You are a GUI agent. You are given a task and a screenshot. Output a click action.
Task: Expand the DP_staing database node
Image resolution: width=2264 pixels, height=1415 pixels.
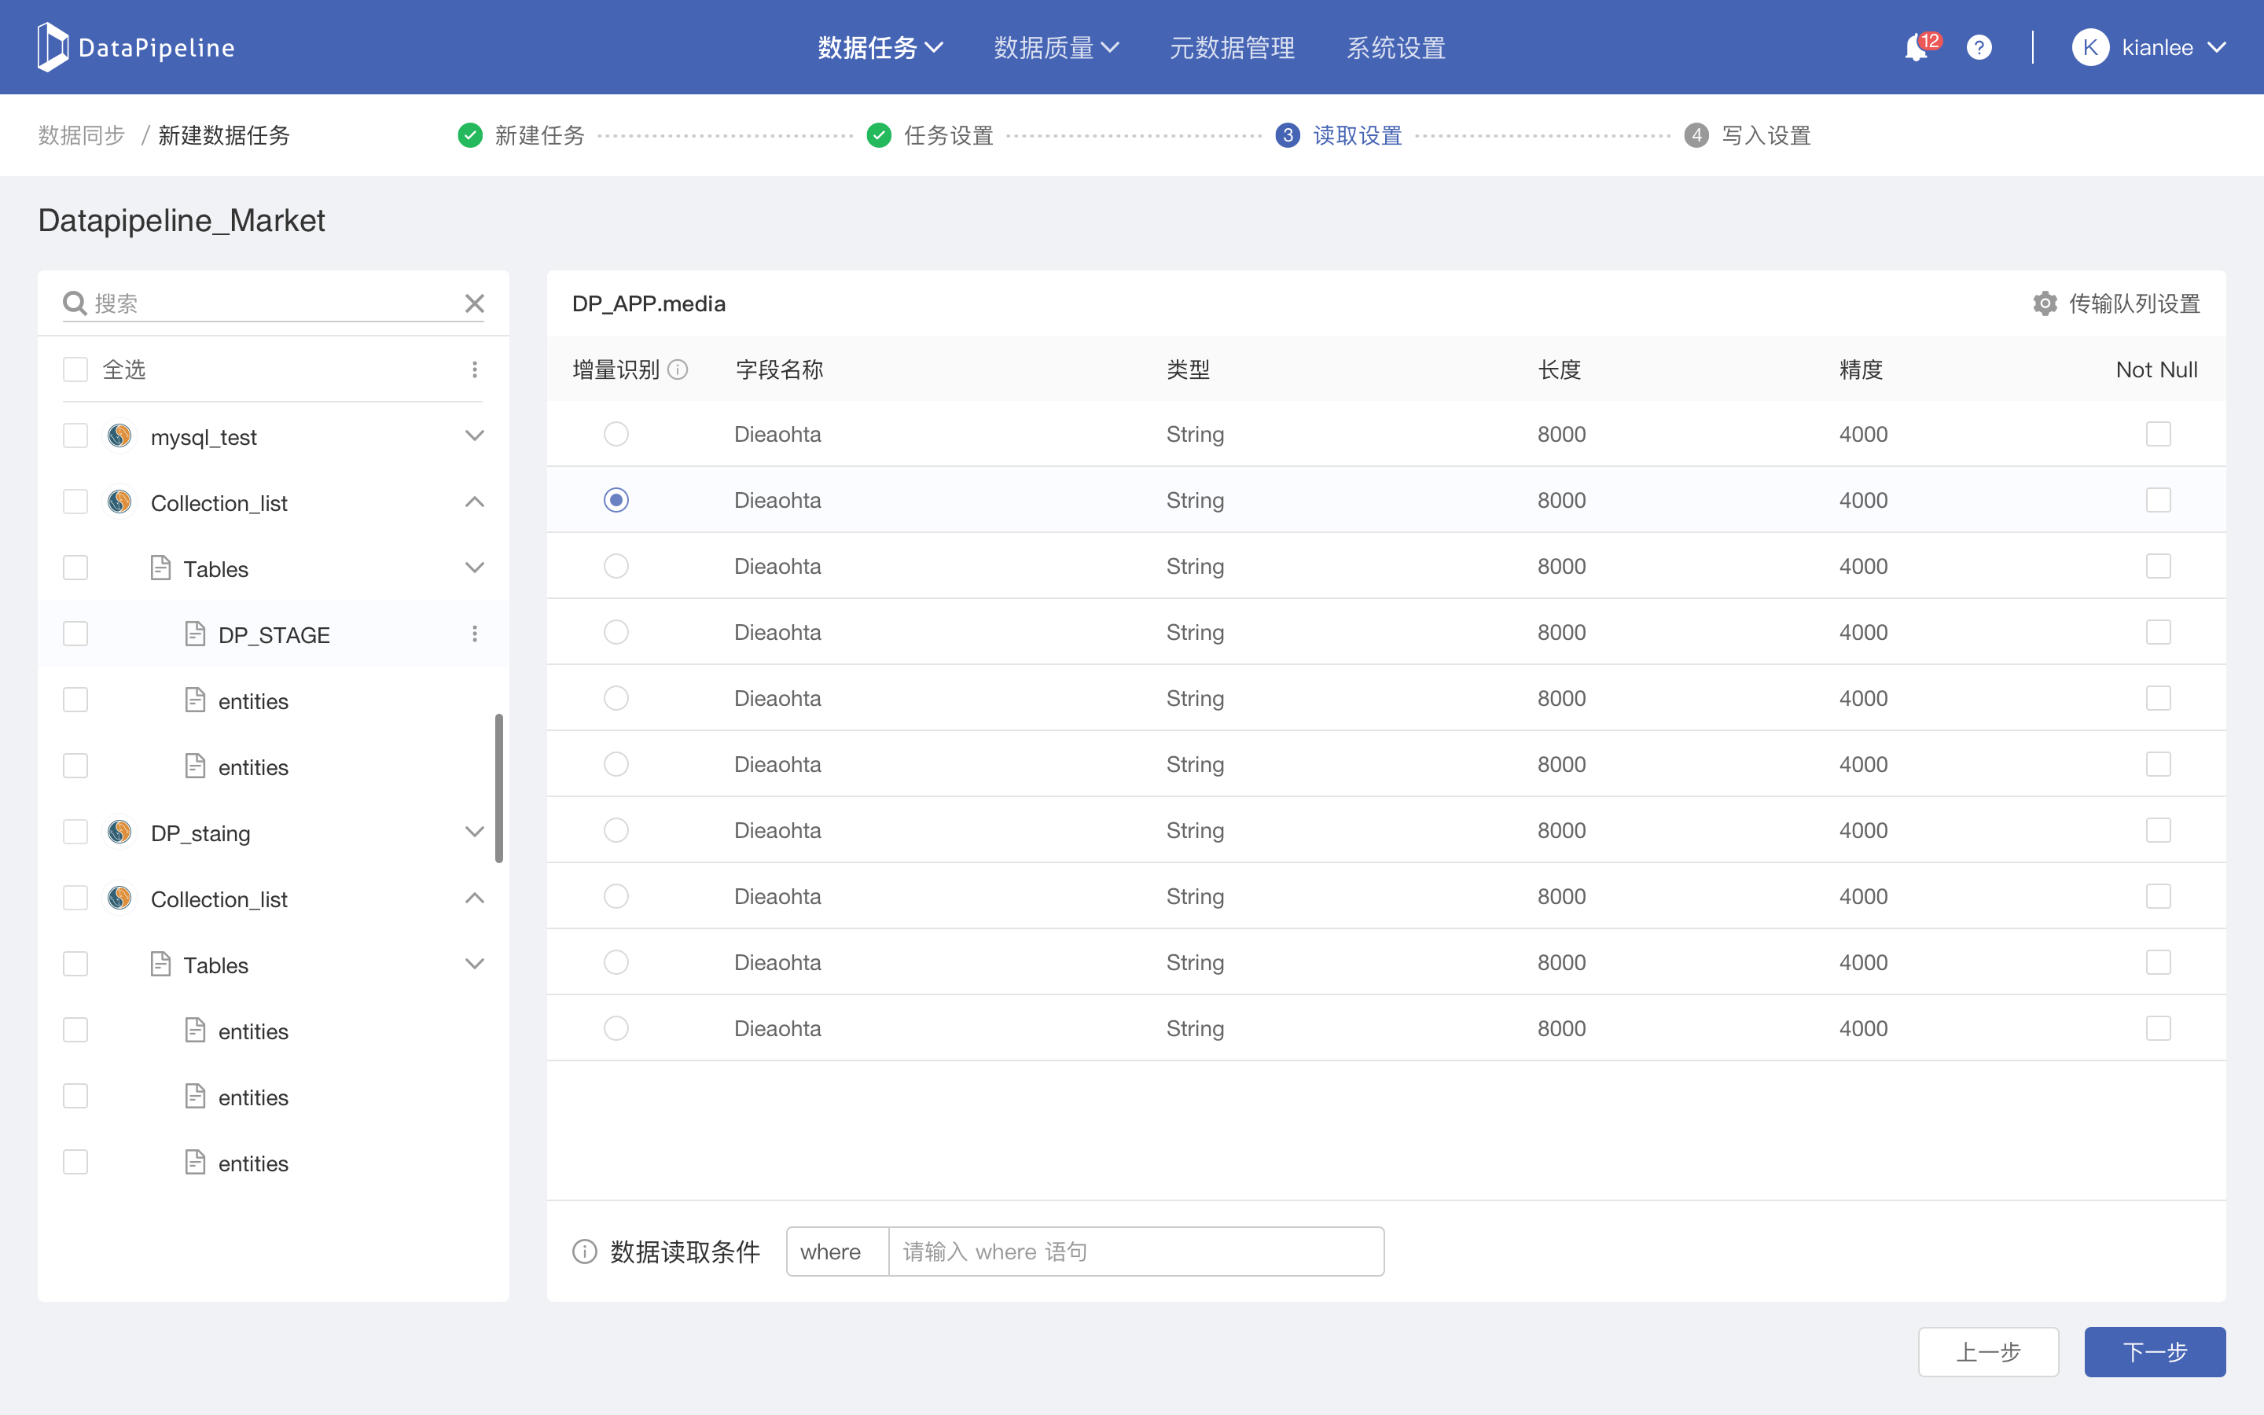tap(474, 832)
